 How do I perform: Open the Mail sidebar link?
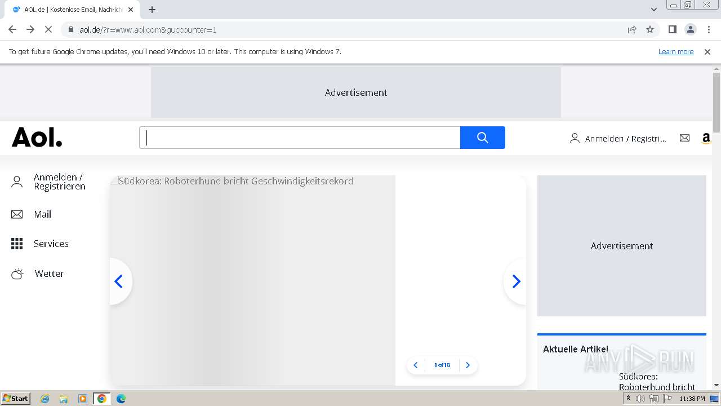point(42,214)
